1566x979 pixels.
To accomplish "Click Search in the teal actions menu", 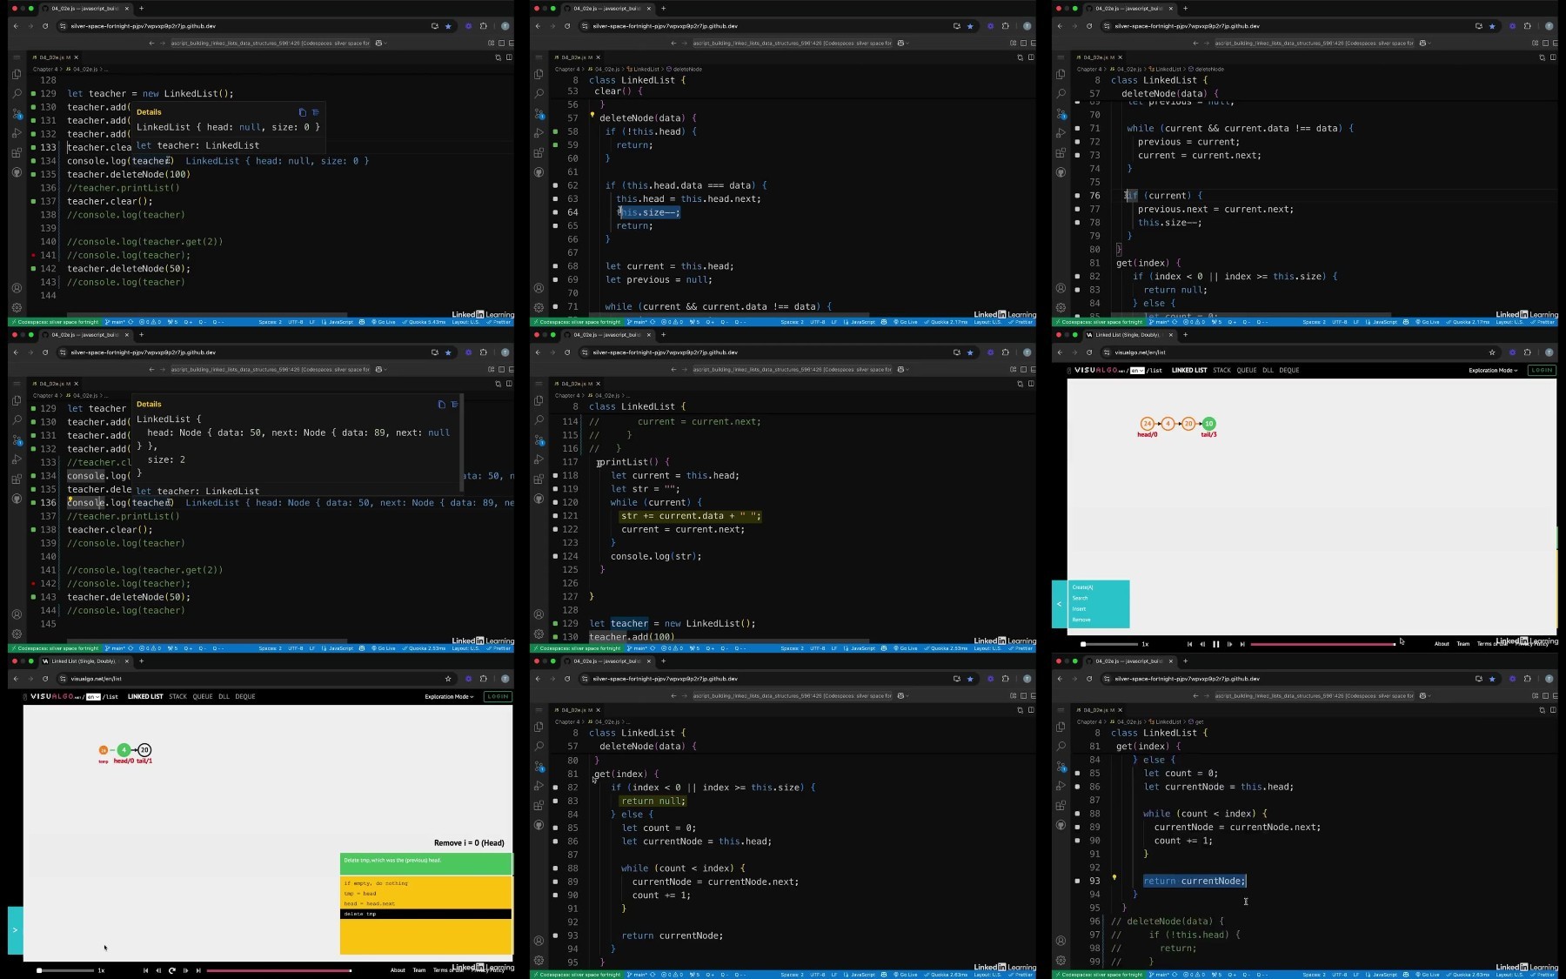I will pos(1080,598).
